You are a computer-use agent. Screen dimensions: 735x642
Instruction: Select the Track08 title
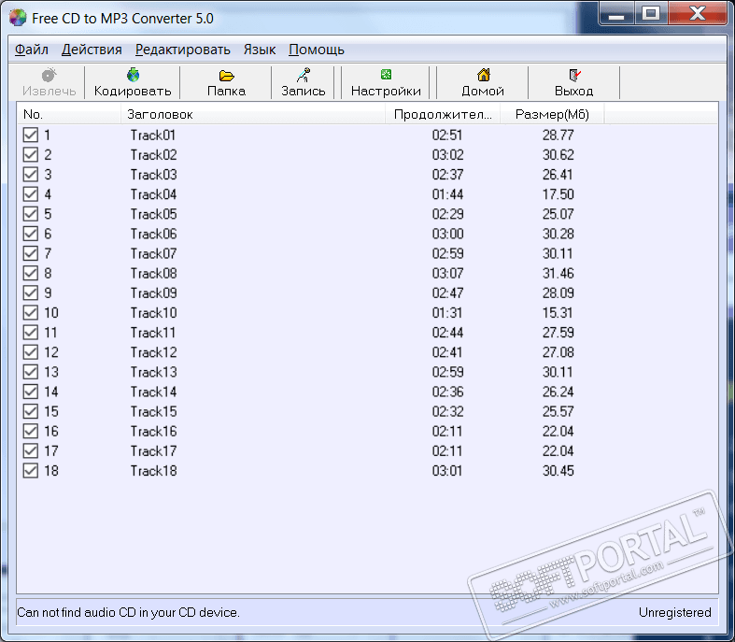tap(154, 273)
